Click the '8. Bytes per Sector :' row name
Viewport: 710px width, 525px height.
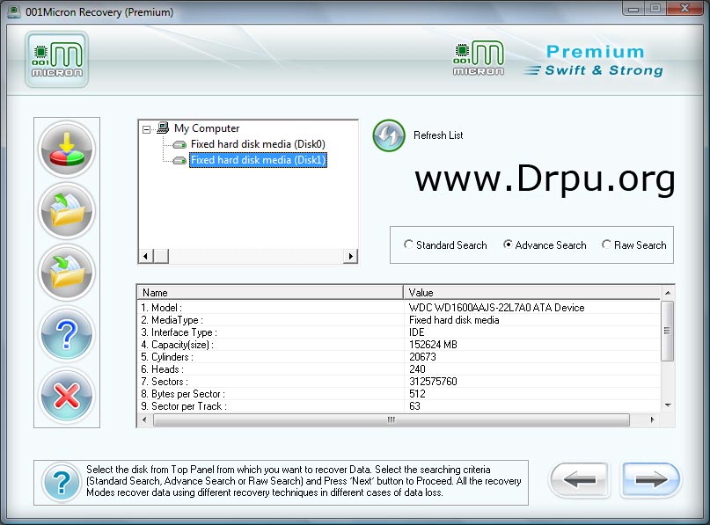(x=182, y=394)
